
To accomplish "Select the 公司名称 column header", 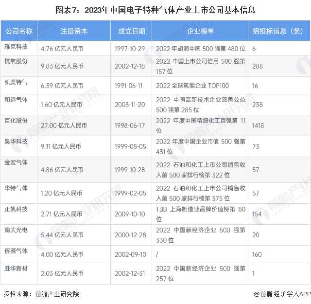I will tap(19, 31).
